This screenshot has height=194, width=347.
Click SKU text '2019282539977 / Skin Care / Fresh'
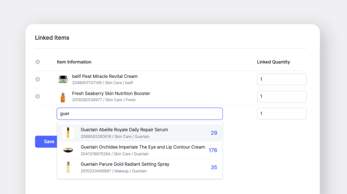pyautogui.click(x=104, y=100)
